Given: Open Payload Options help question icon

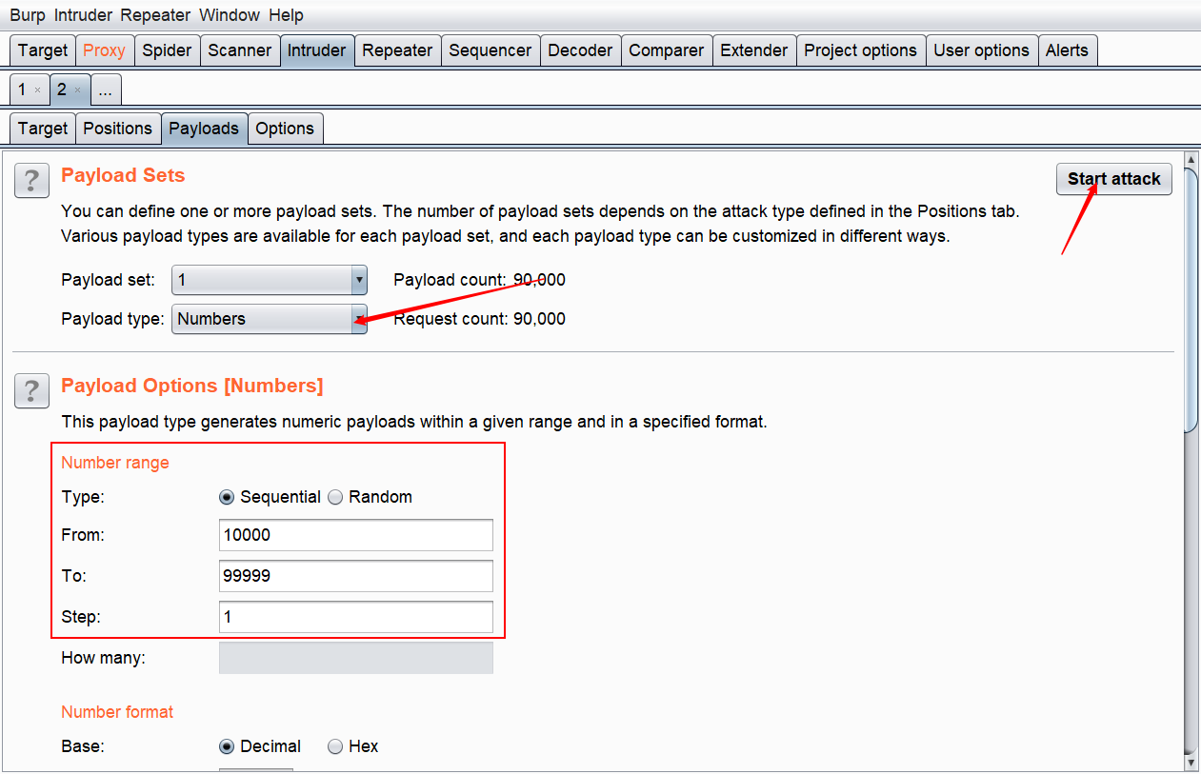Looking at the screenshot, I should (x=31, y=390).
